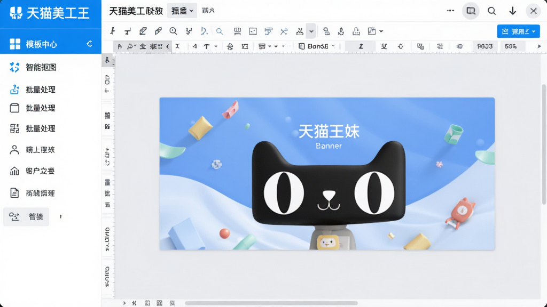Viewport: 547px width, 307px height.
Task: Click the person icon item 确上理族
Action: click(x=32, y=150)
